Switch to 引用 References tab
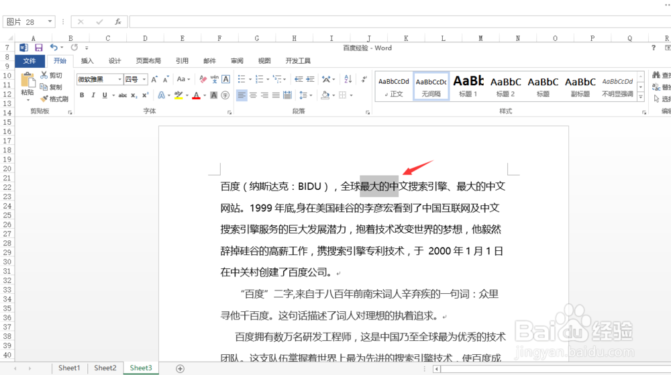The height and width of the screenshot is (375, 671). point(182,61)
